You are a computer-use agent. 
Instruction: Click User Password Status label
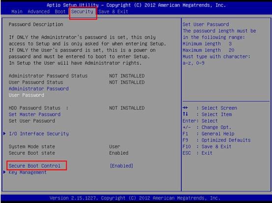click(36, 82)
